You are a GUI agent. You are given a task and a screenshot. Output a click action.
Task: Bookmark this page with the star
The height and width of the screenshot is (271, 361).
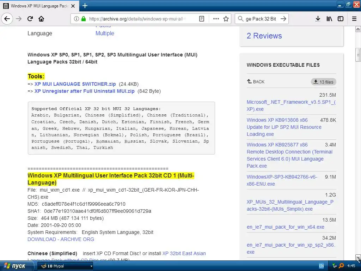(226, 19)
